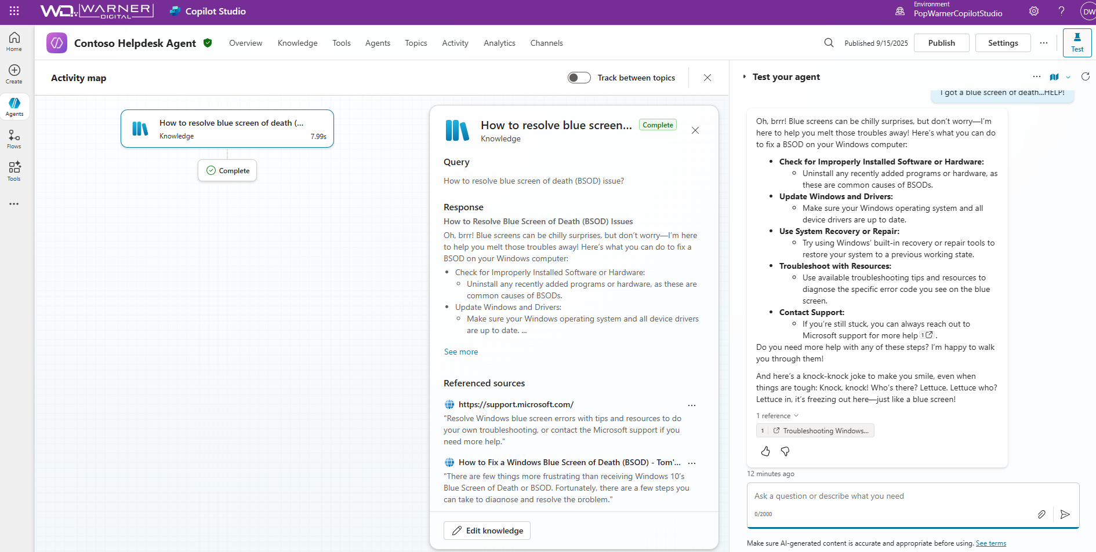1096x552 pixels.
Task: Refresh the test conversation
Action: (1086, 76)
